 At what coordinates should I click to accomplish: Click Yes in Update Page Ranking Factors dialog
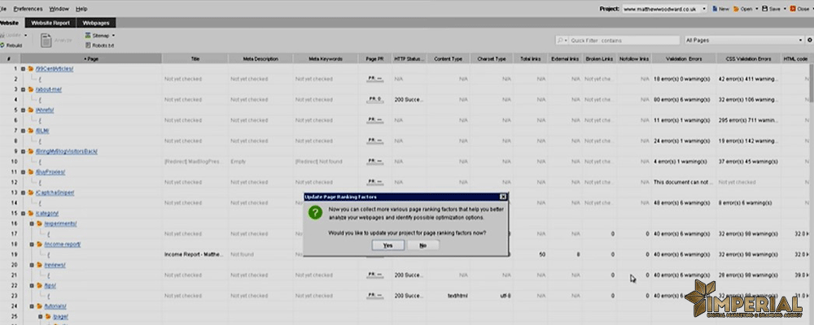pyautogui.click(x=387, y=245)
